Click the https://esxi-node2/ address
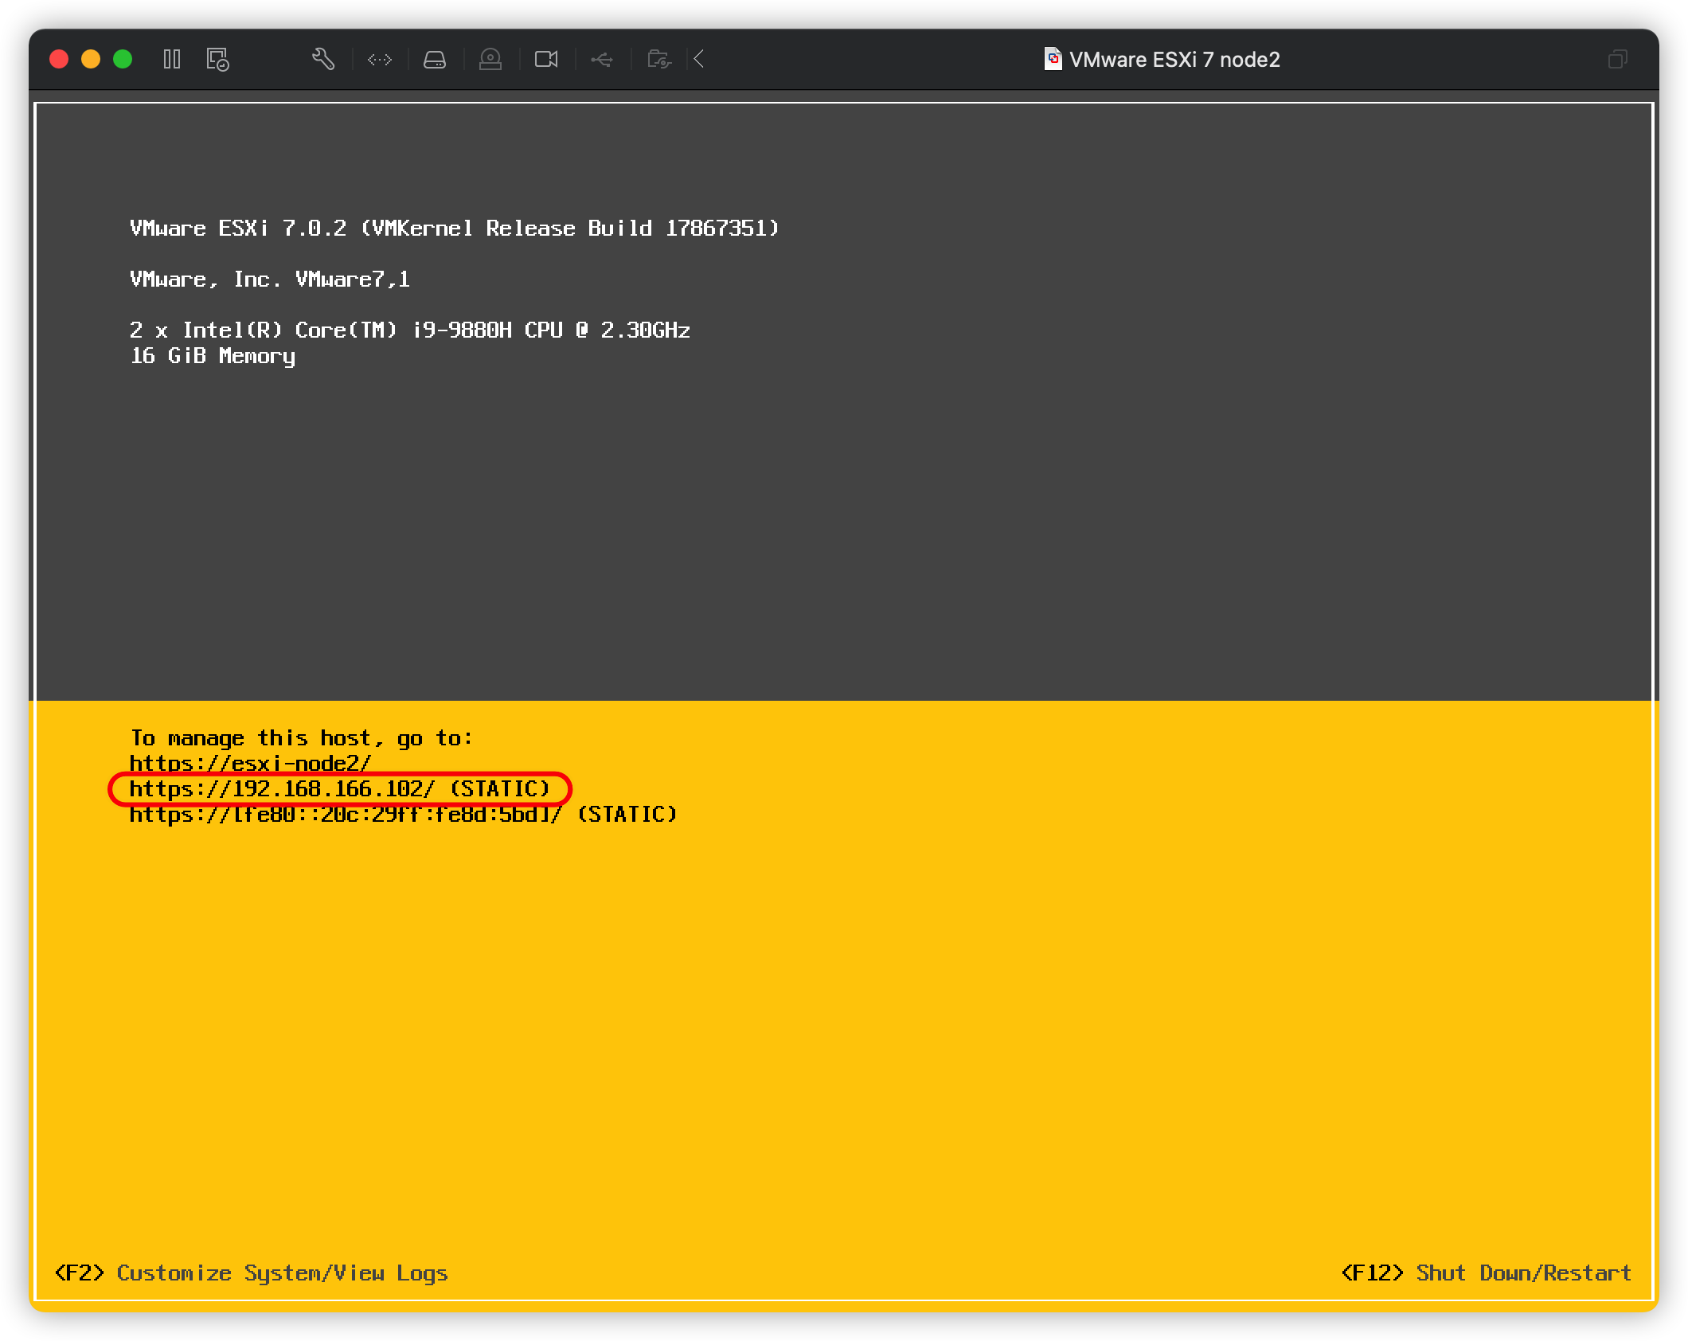The width and height of the screenshot is (1688, 1341). (250, 762)
